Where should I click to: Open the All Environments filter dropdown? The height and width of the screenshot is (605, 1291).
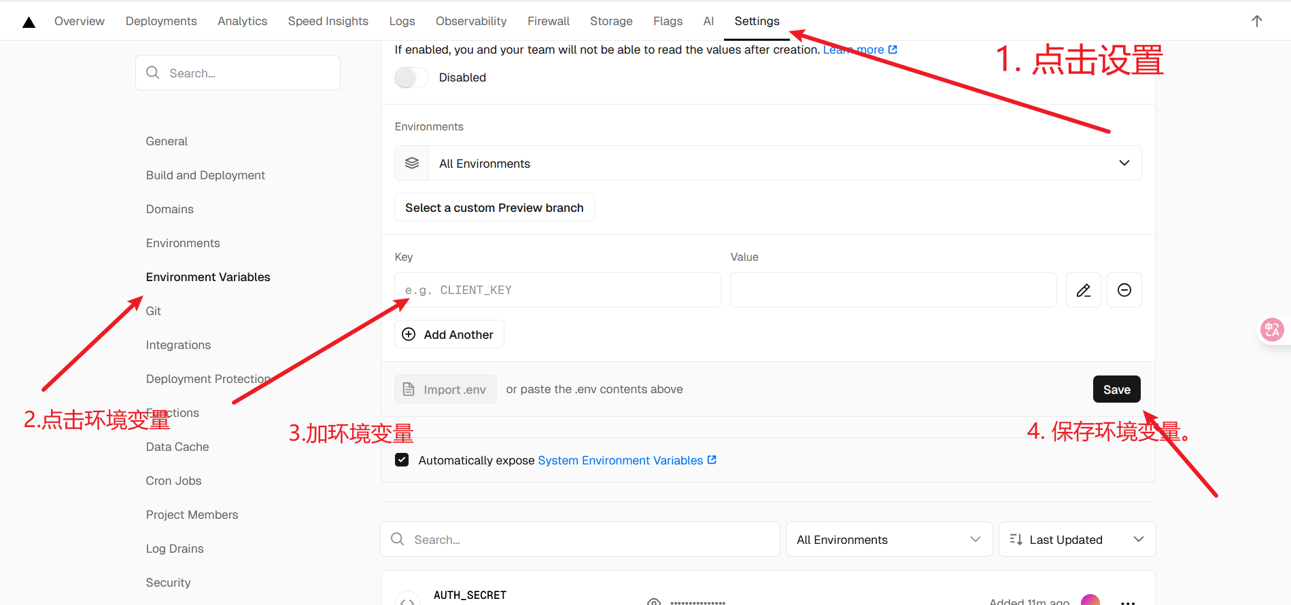click(889, 539)
